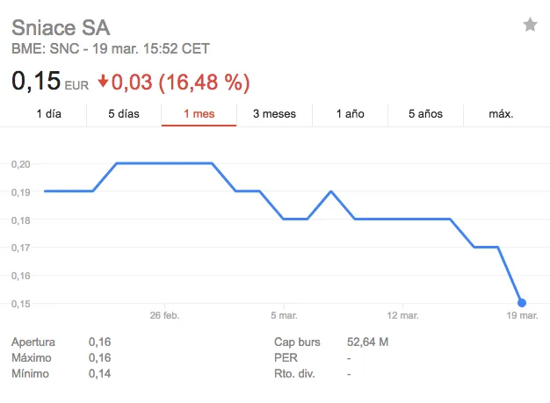Select the active 1 mes tab
This screenshot has height=403, width=550.
tap(199, 114)
